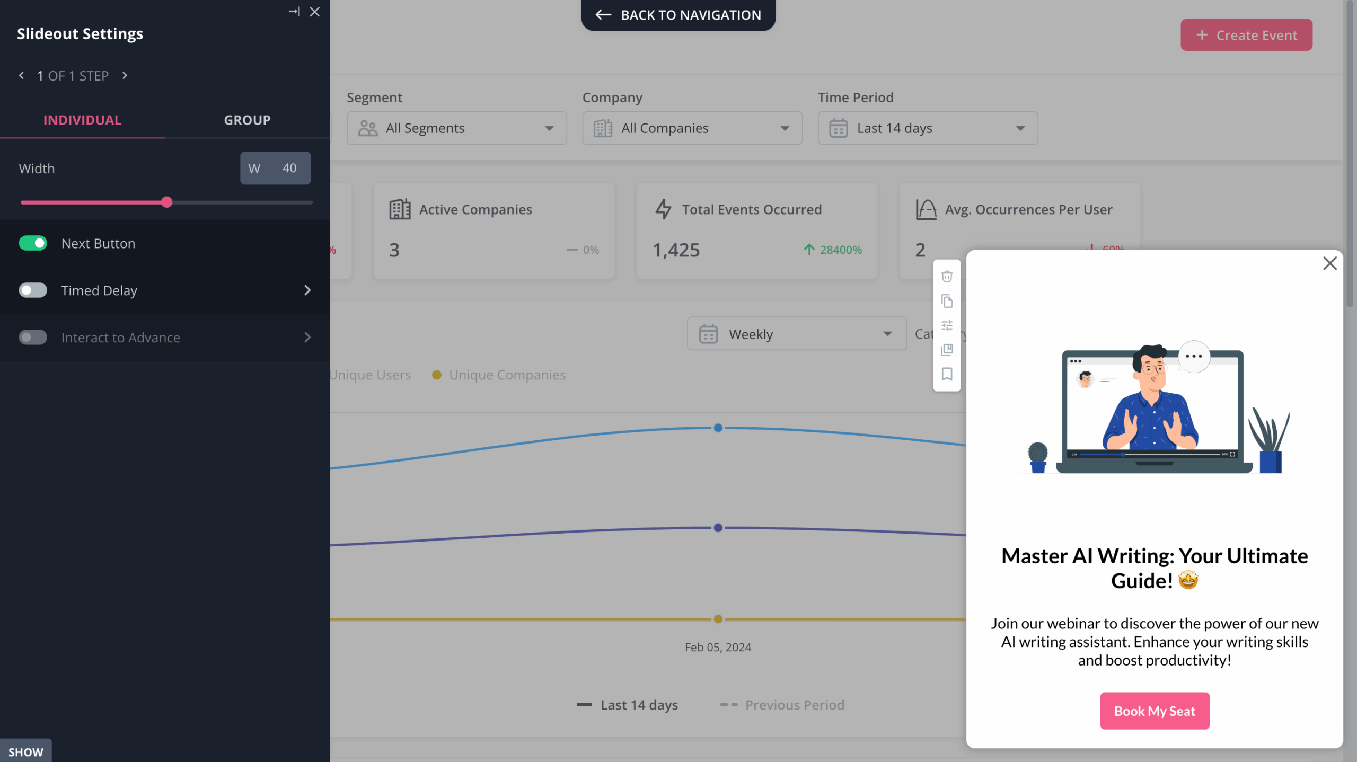Click the width value input field
1357x762 pixels.
click(x=276, y=168)
